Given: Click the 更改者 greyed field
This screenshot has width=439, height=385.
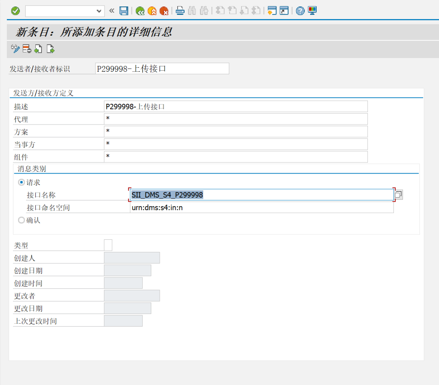Looking at the screenshot, I should pyautogui.click(x=132, y=296).
